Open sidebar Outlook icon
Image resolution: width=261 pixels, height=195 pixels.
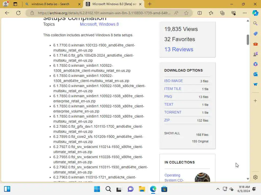255,74
